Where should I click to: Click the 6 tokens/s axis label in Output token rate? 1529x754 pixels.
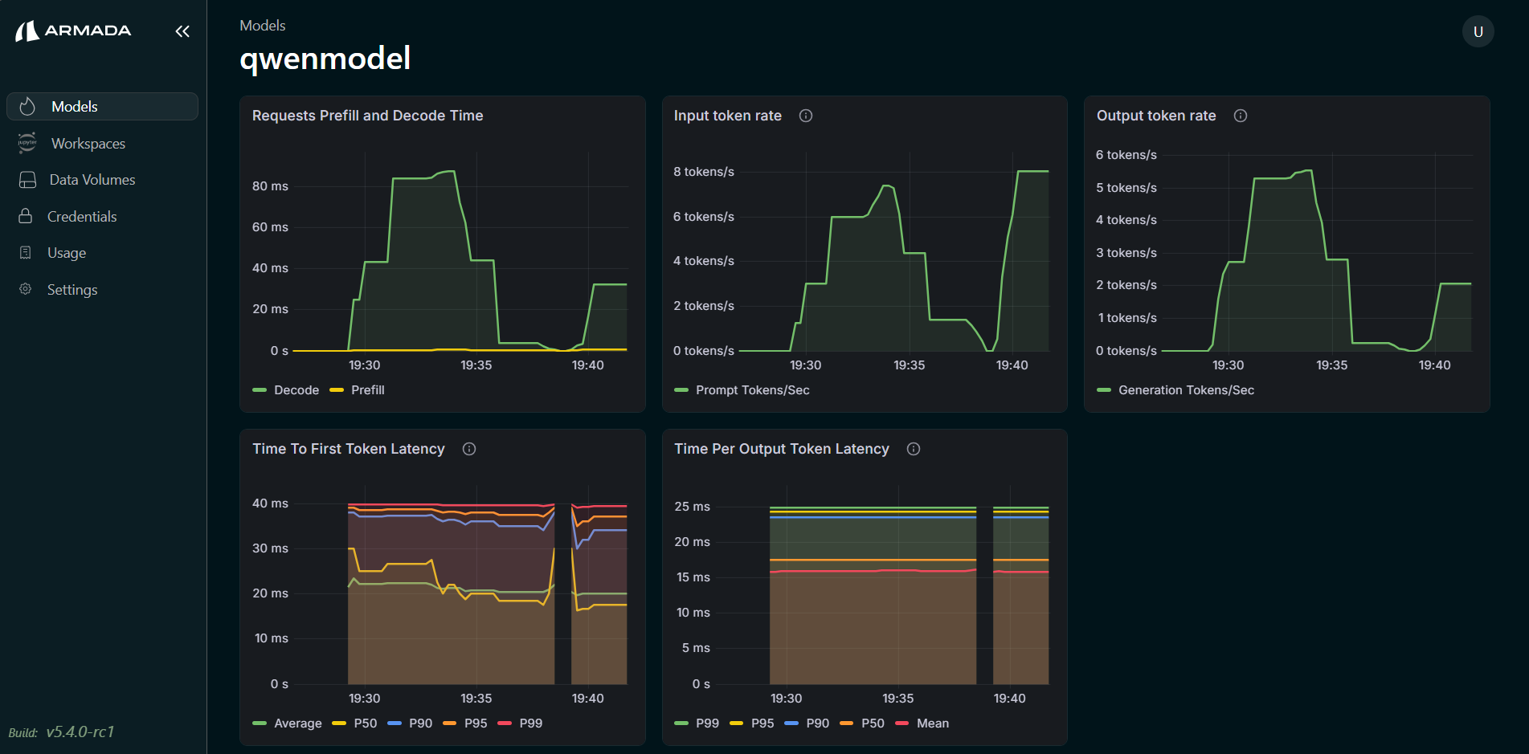(1126, 155)
